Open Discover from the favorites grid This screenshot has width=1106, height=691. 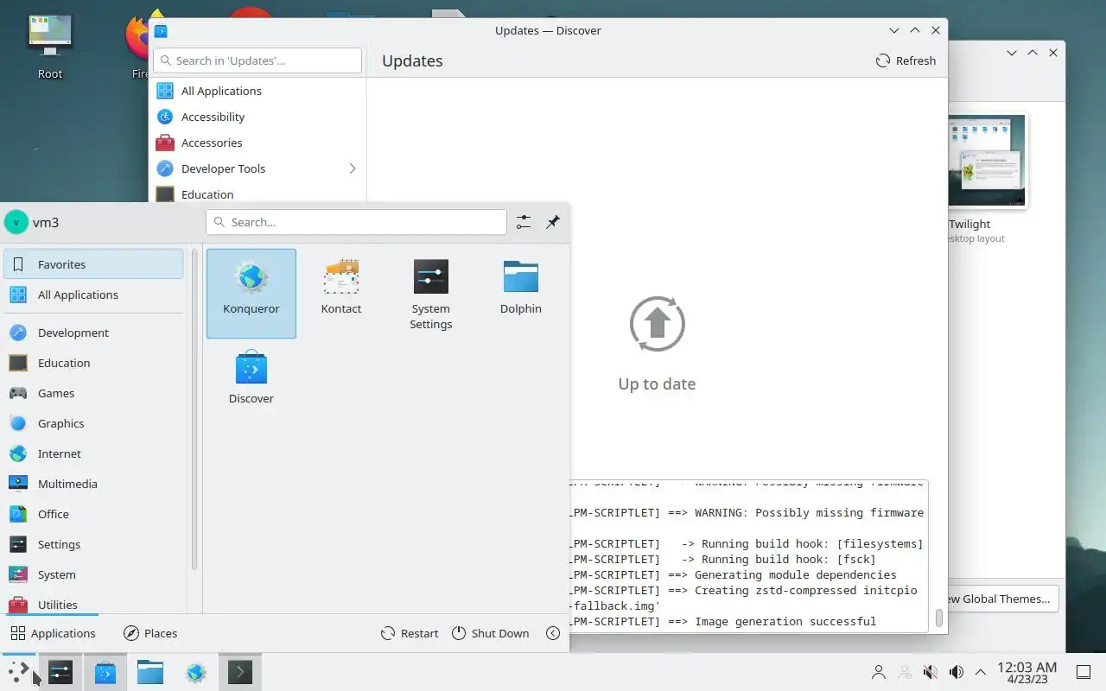click(251, 384)
